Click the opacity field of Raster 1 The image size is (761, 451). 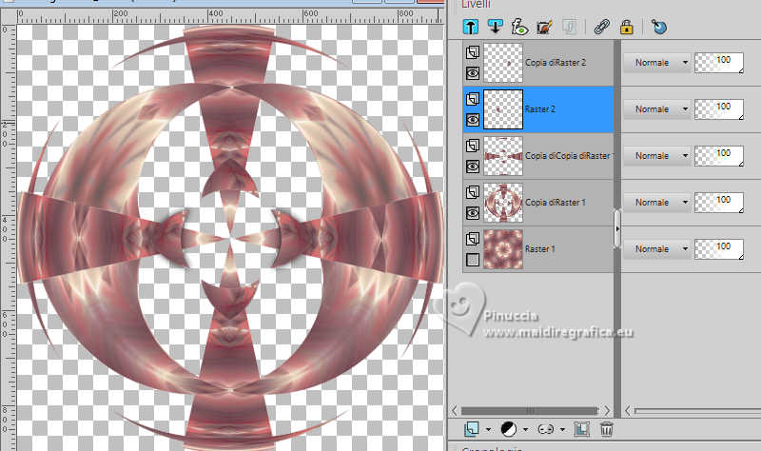click(719, 249)
